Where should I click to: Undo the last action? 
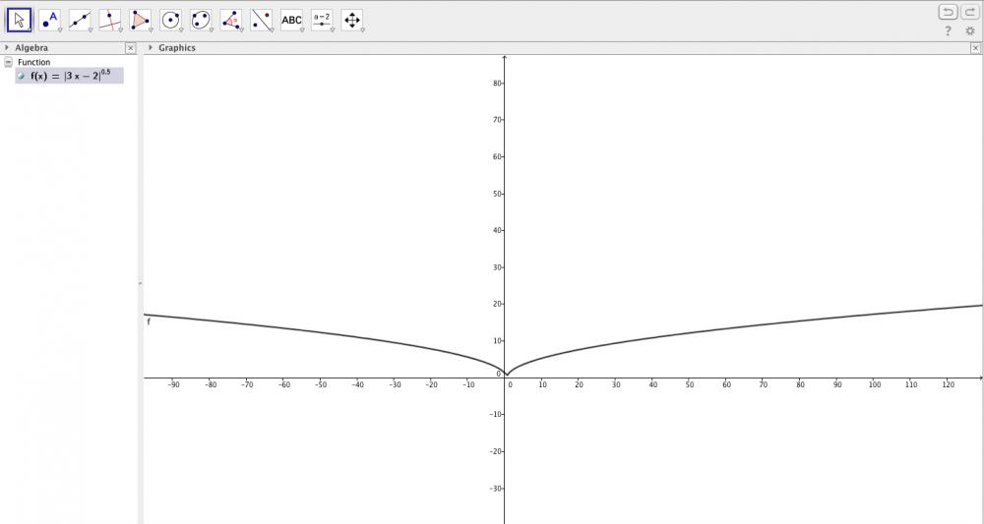pos(948,12)
